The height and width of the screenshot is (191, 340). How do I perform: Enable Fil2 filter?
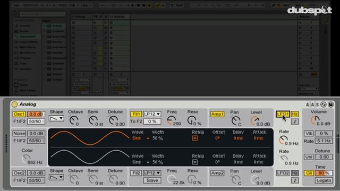click(136, 173)
